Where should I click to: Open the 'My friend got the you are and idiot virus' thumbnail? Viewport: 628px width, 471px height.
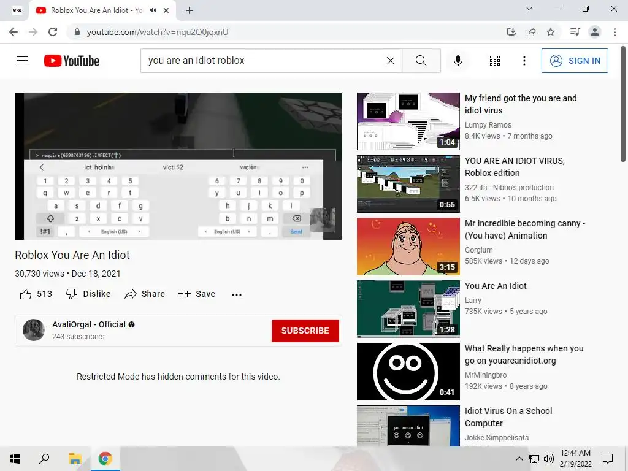408,121
